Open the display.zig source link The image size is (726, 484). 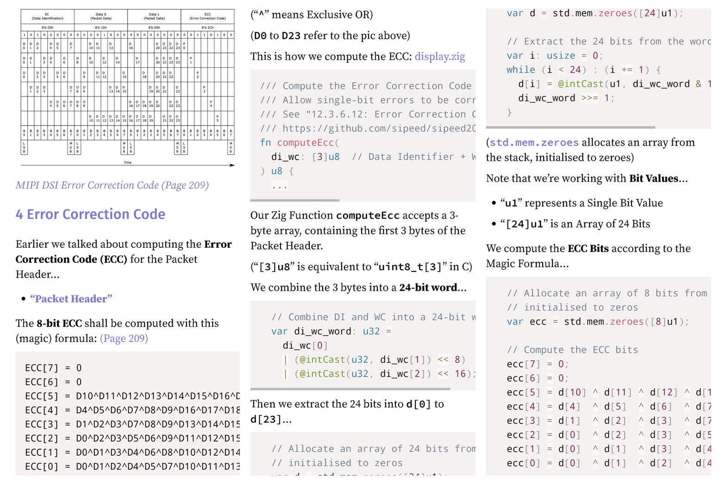439,57
